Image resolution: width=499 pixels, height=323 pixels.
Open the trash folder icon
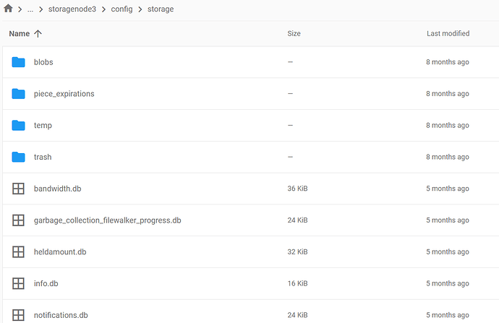point(19,157)
